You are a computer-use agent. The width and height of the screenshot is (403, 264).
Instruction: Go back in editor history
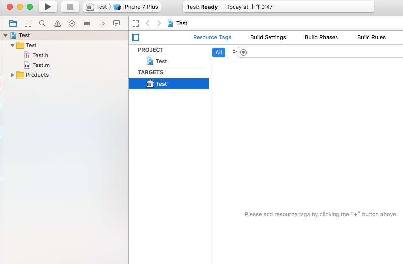tap(147, 23)
